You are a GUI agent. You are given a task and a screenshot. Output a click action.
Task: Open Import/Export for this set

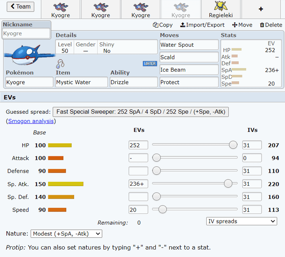(202, 25)
